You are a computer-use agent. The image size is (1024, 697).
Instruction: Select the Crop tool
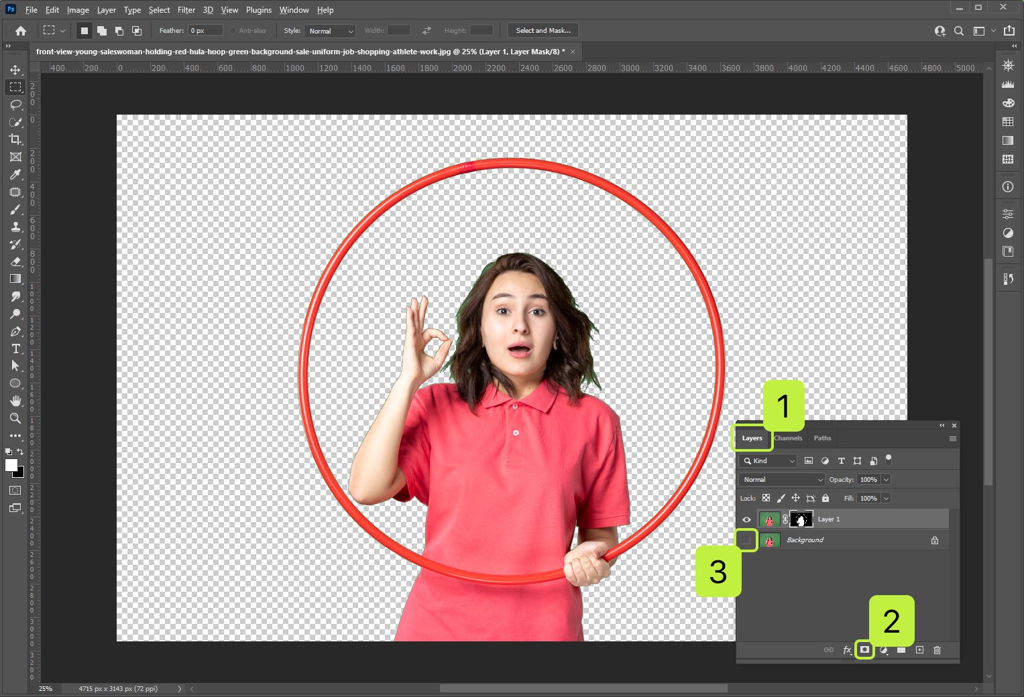[x=15, y=139]
